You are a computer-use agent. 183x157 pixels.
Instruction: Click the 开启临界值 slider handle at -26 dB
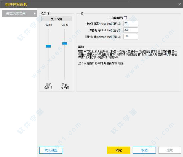(x=65, y=44)
